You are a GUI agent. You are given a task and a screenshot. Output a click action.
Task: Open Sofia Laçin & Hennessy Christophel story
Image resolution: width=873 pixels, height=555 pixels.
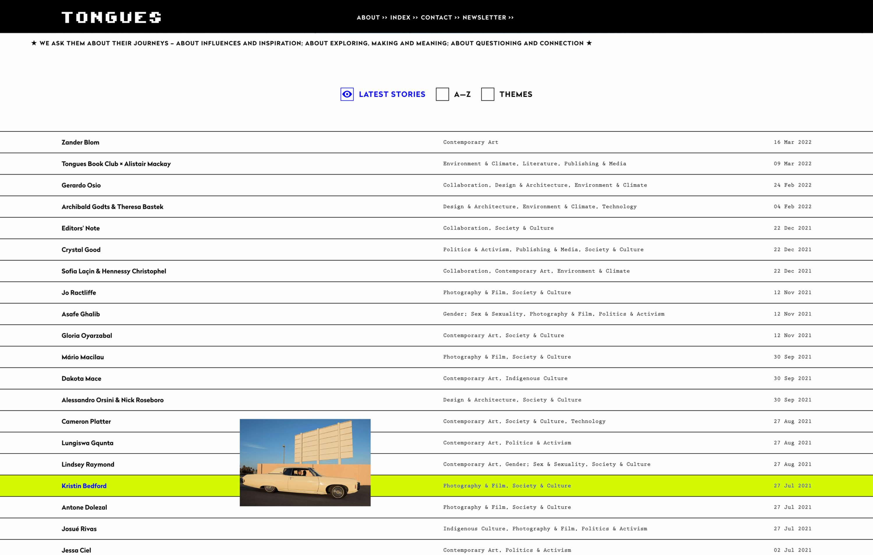coord(114,271)
